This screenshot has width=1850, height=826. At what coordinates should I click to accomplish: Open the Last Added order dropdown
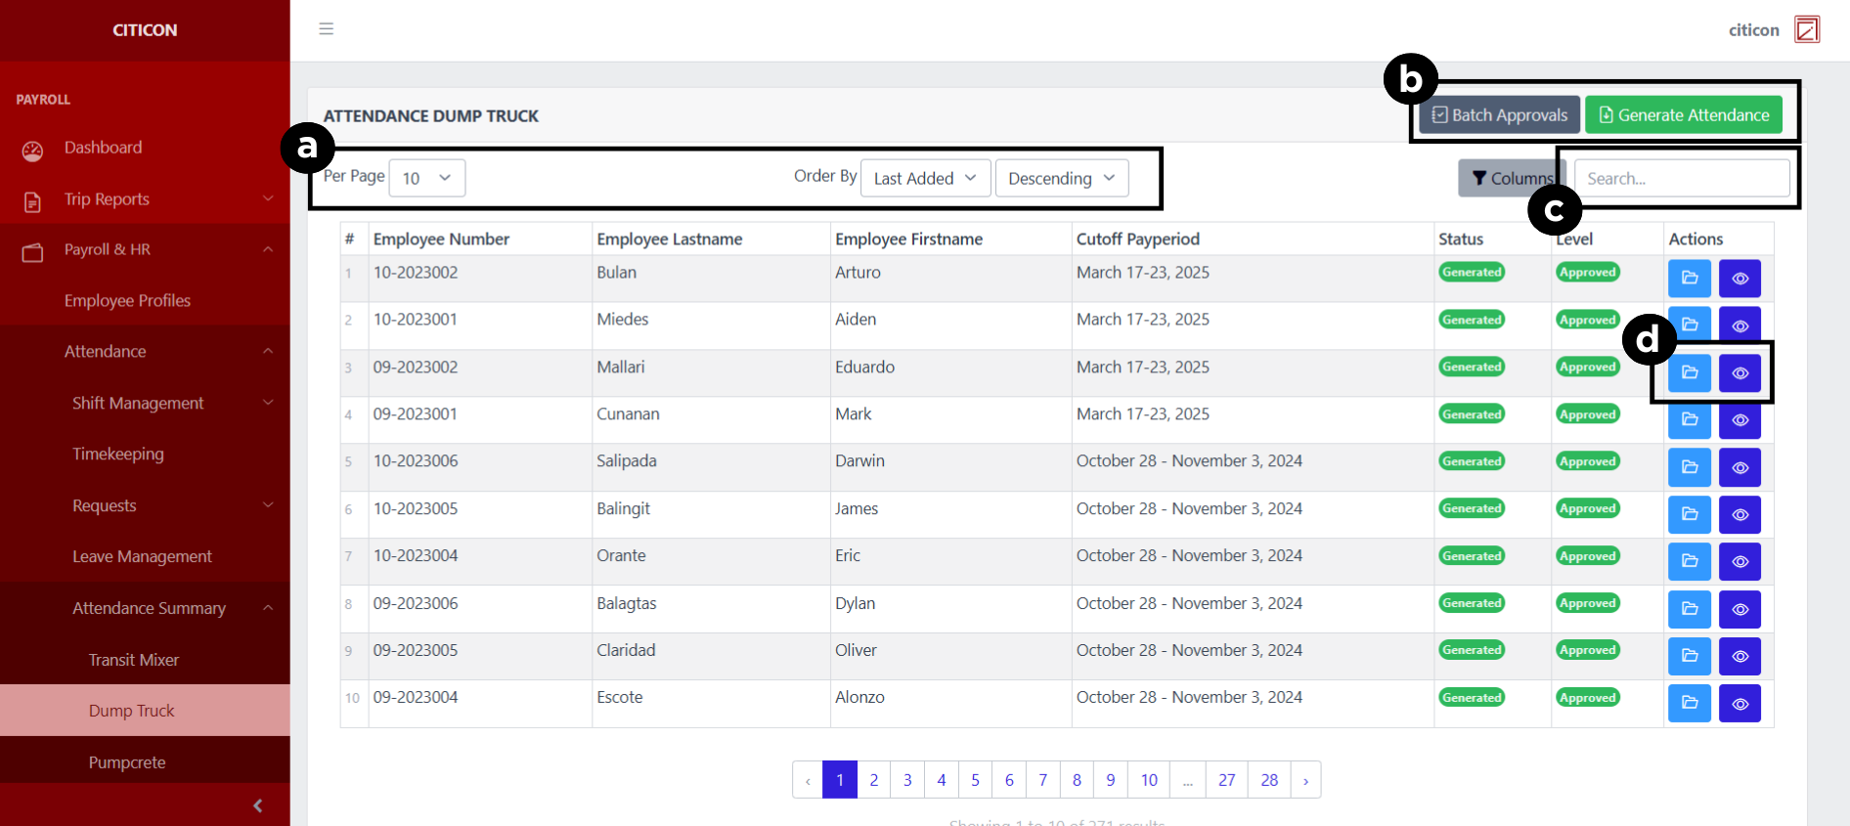pyautogui.click(x=925, y=178)
